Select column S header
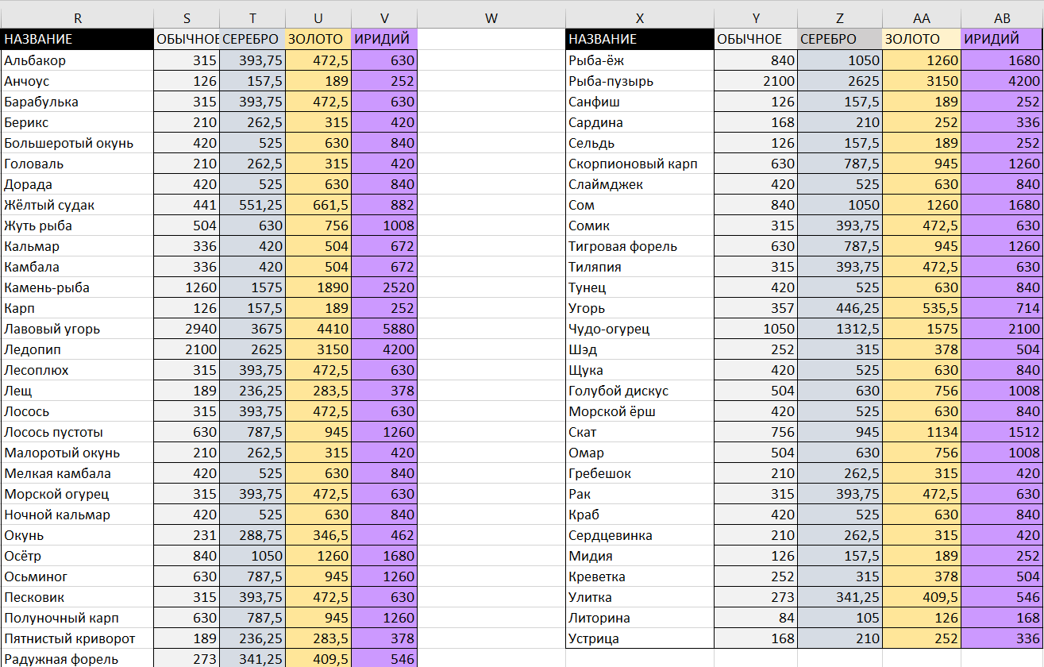The height and width of the screenshot is (667, 1044). click(x=187, y=18)
